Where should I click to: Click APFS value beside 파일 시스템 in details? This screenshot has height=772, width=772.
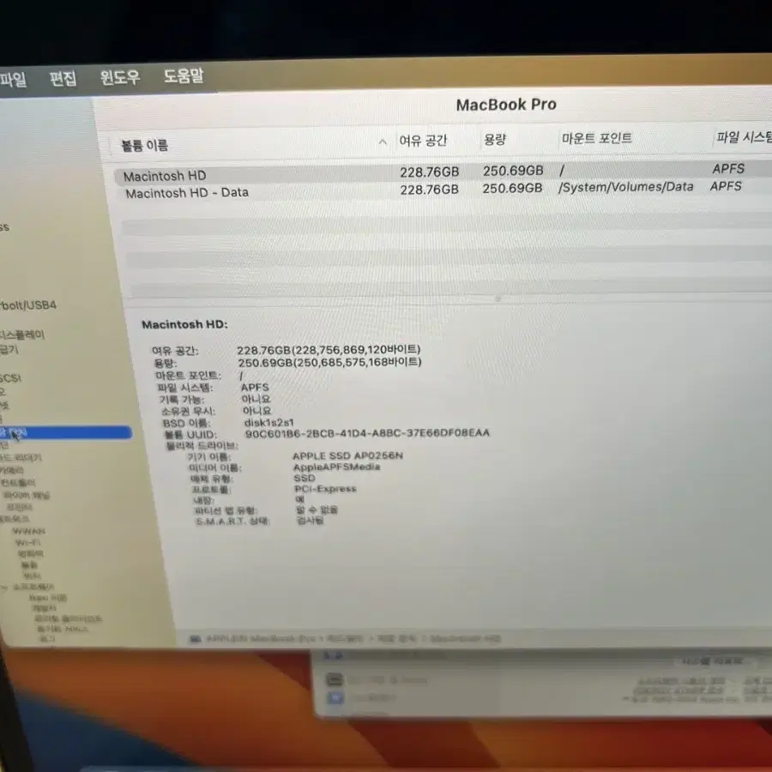click(255, 388)
